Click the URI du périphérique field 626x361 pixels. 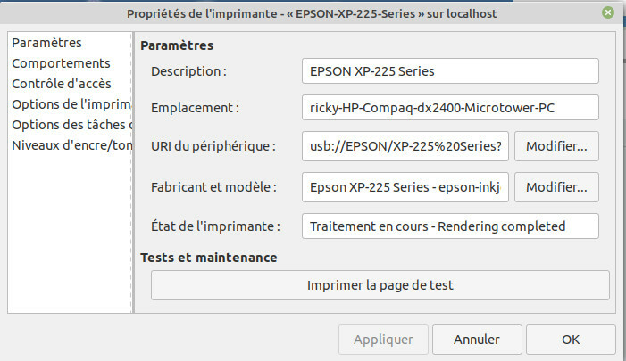pos(406,145)
